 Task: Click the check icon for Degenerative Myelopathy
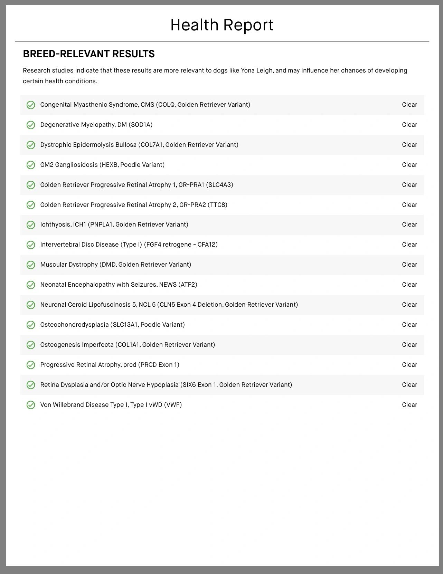coord(31,125)
